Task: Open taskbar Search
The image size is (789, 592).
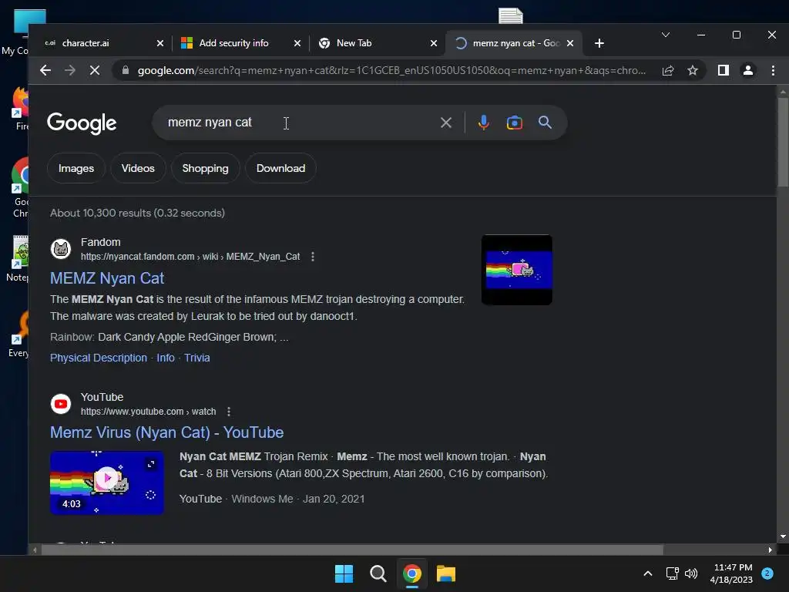Action: [x=378, y=573]
